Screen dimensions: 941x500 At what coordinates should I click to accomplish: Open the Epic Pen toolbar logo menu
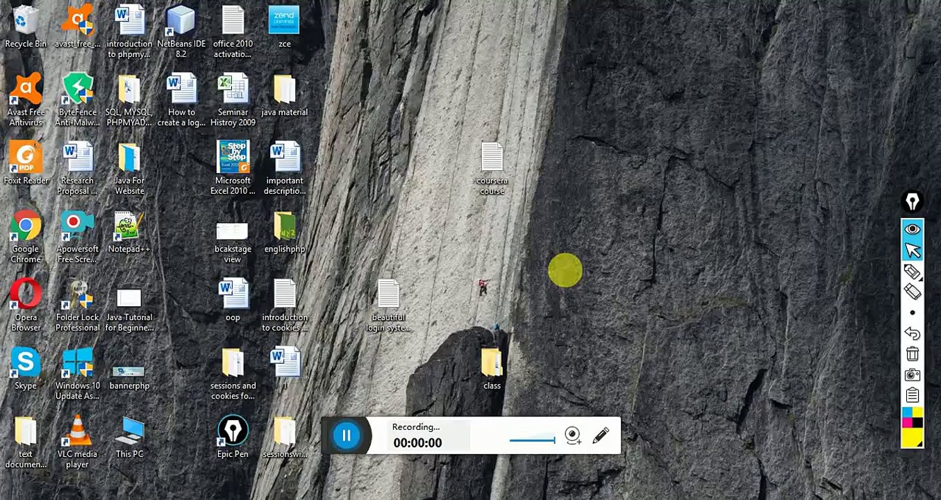pos(913,201)
